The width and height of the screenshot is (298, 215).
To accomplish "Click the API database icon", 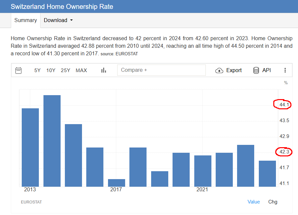I will point(256,70).
